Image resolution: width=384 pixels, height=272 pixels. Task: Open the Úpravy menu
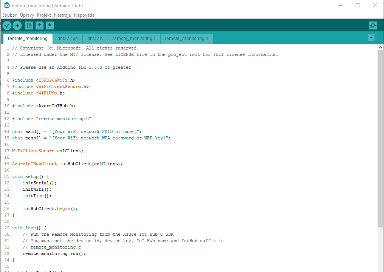pyautogui.click(x=27, y=15)
